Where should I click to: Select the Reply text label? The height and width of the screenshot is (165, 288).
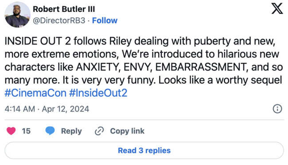click(71, 131)
